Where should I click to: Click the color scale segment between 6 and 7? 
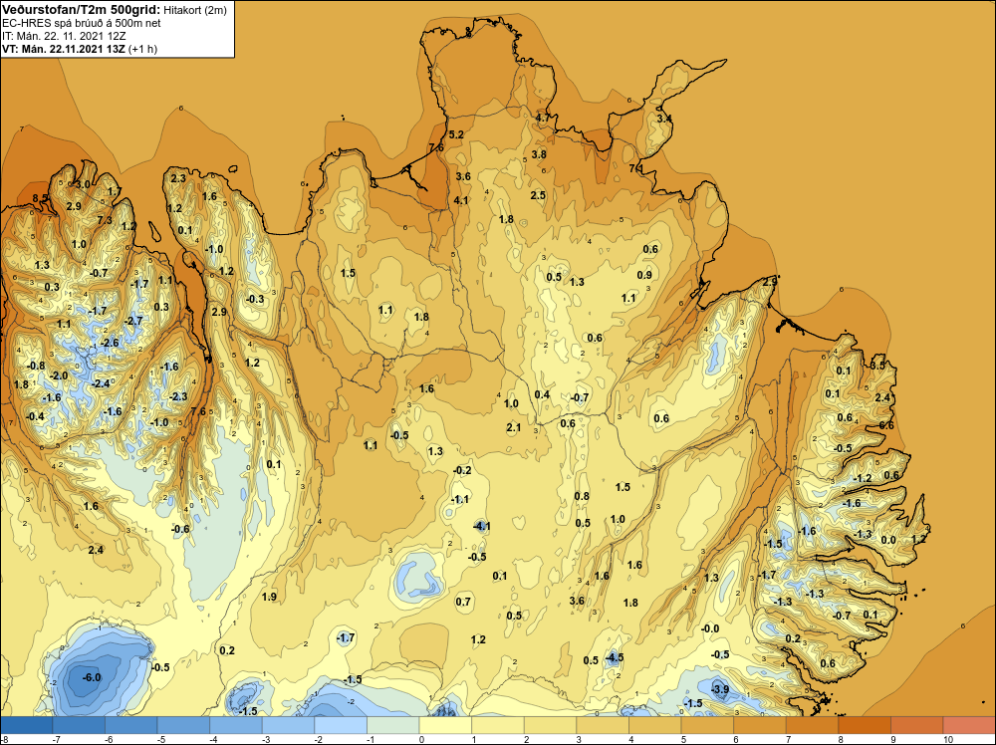point(760,725)
